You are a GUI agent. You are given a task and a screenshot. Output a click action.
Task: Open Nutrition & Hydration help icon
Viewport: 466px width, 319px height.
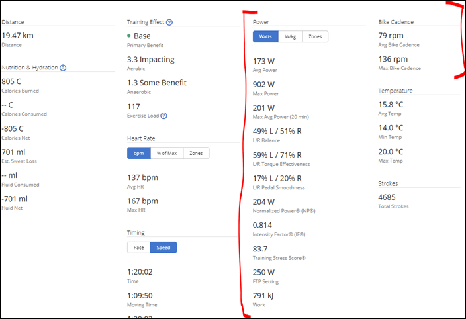pyautogui.click(x=63, y=68)
